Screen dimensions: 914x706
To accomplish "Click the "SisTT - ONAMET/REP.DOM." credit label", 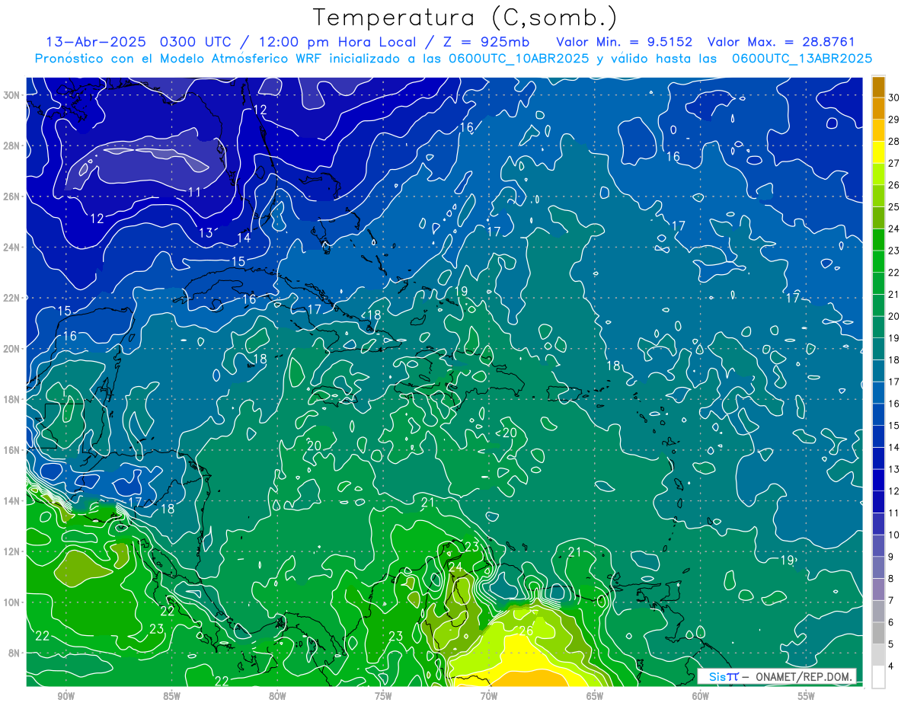I will (x=776, y=676).
